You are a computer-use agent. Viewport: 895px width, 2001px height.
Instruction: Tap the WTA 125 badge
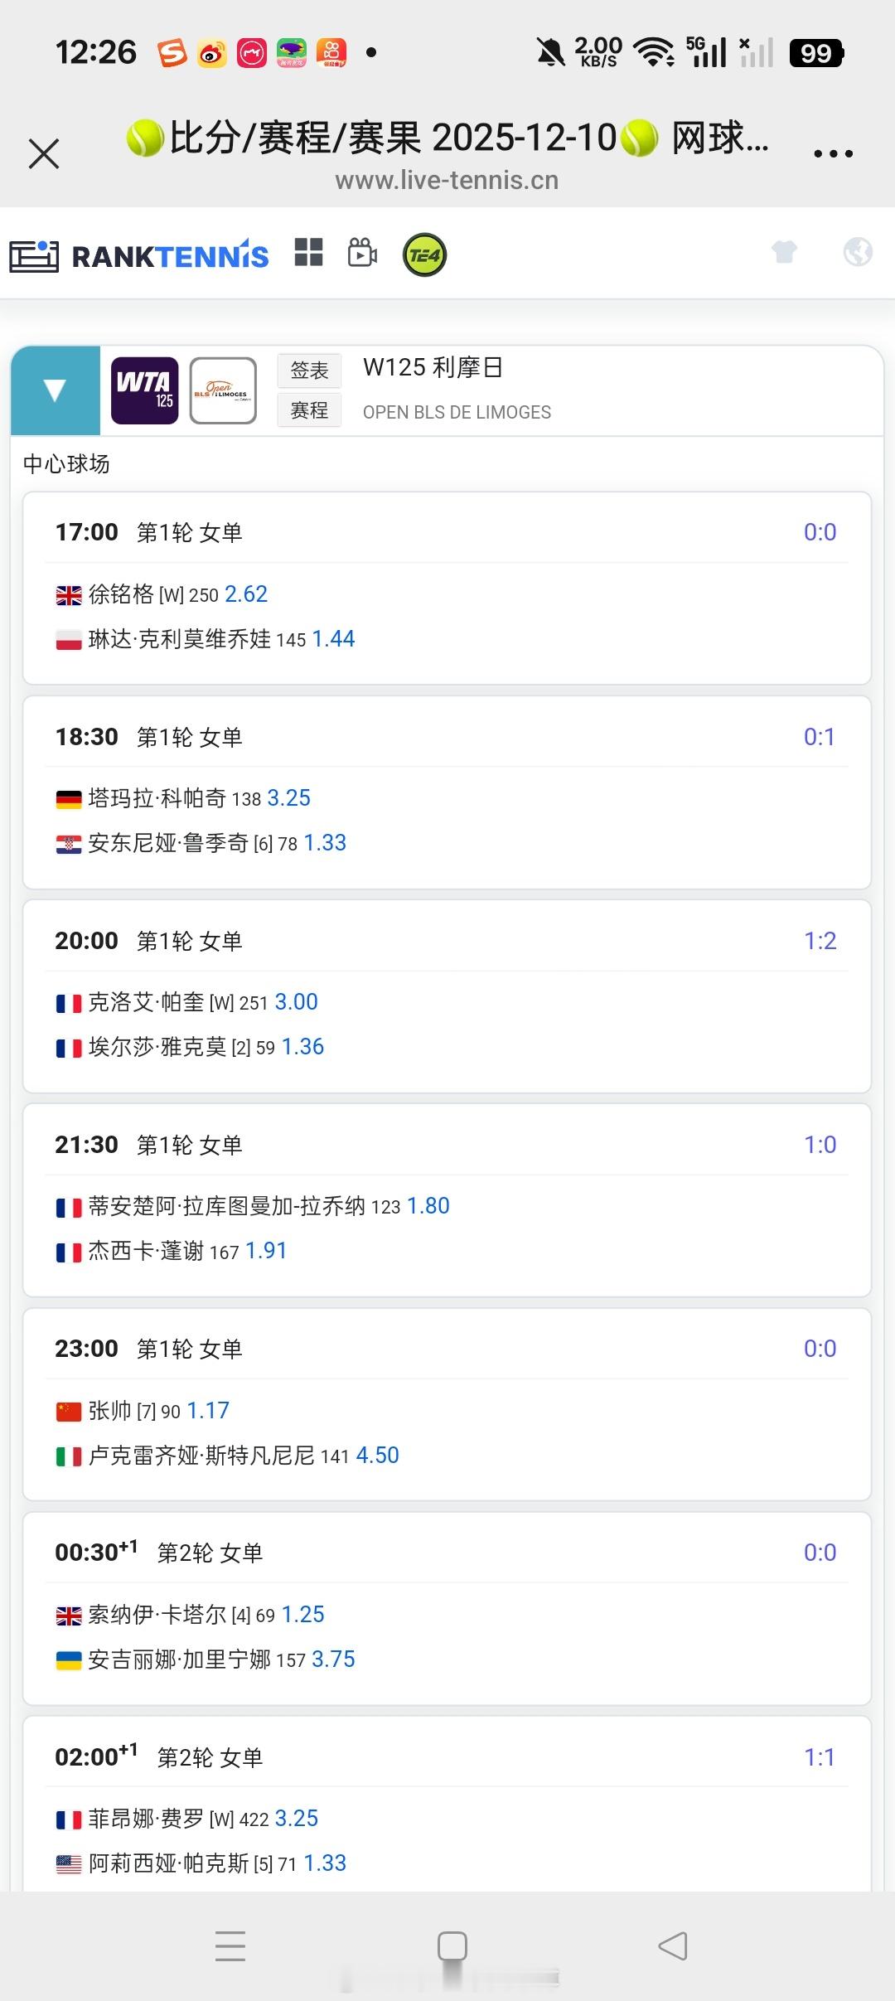[x=144, y=390]
